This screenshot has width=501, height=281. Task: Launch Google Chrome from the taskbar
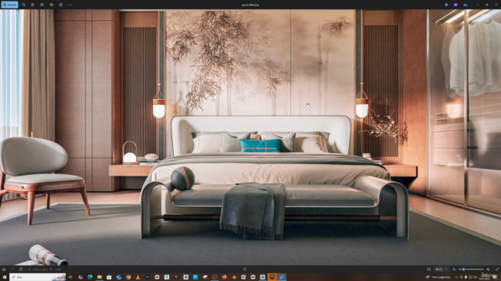[x=128, y=277]
